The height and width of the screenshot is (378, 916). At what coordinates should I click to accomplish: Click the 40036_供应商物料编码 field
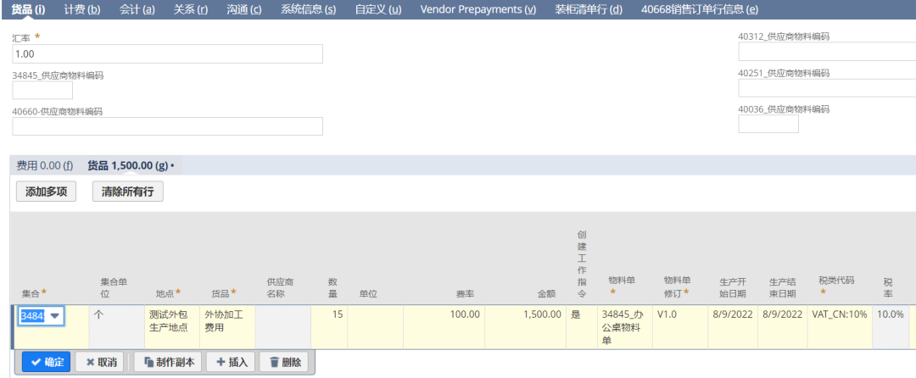click(x=768, y=124)
